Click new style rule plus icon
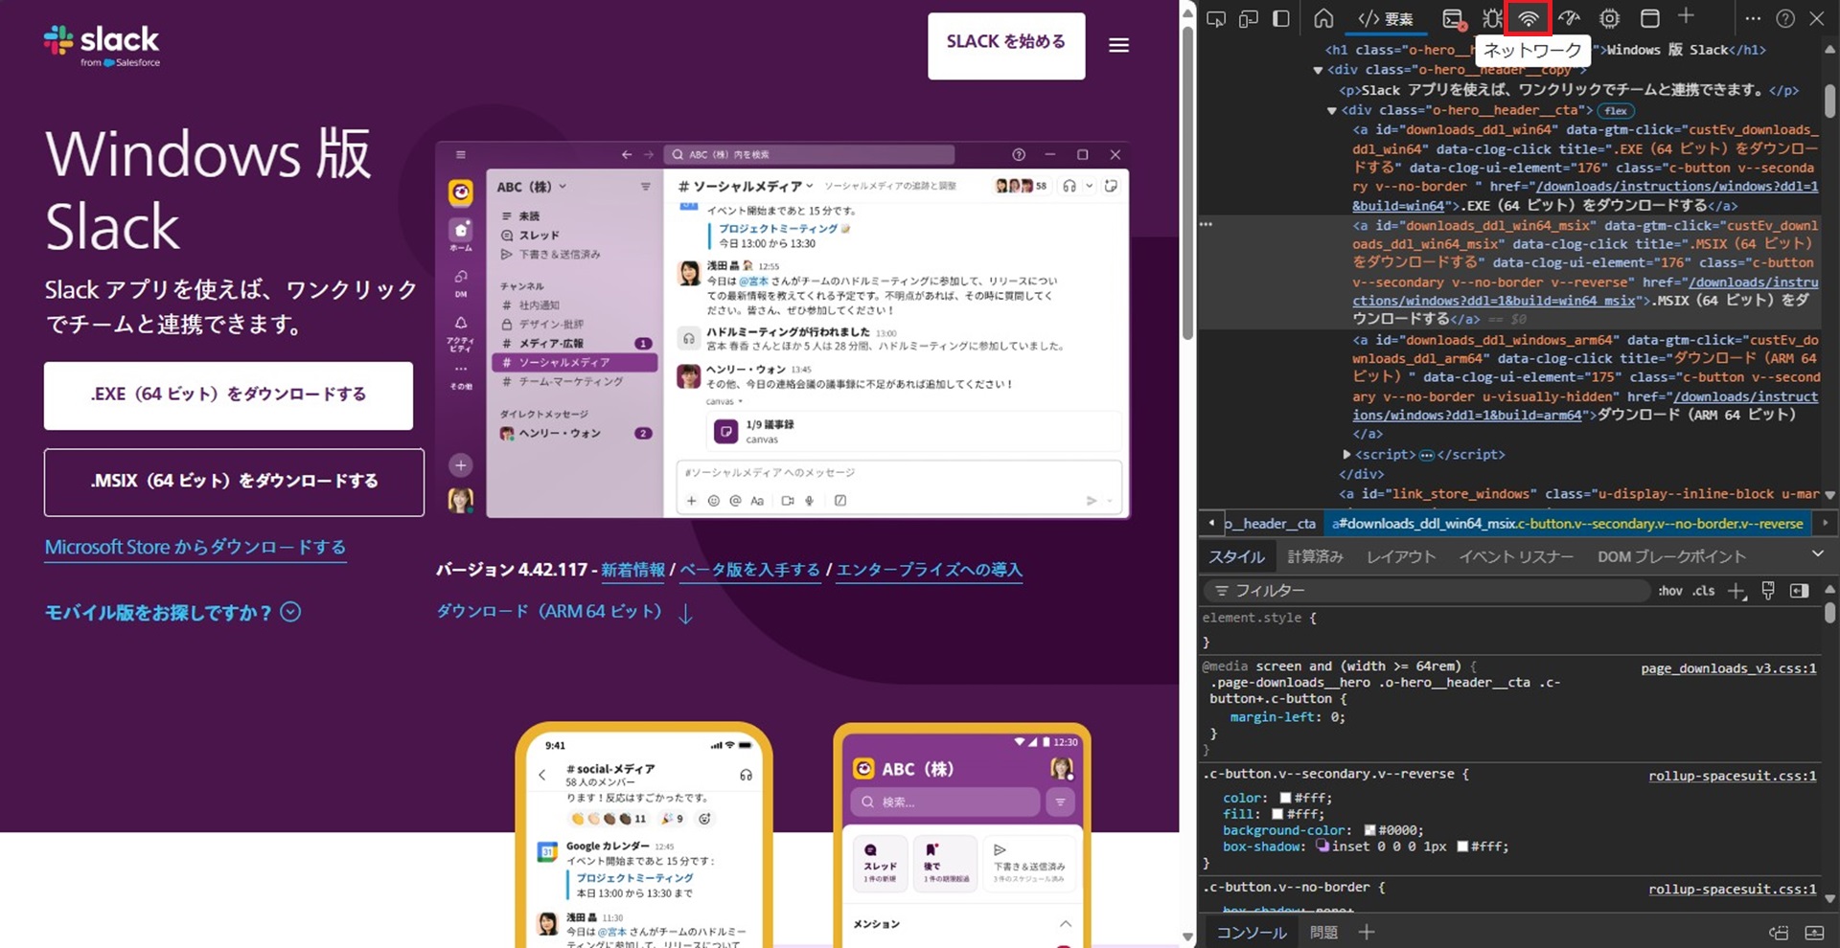 1736,591
